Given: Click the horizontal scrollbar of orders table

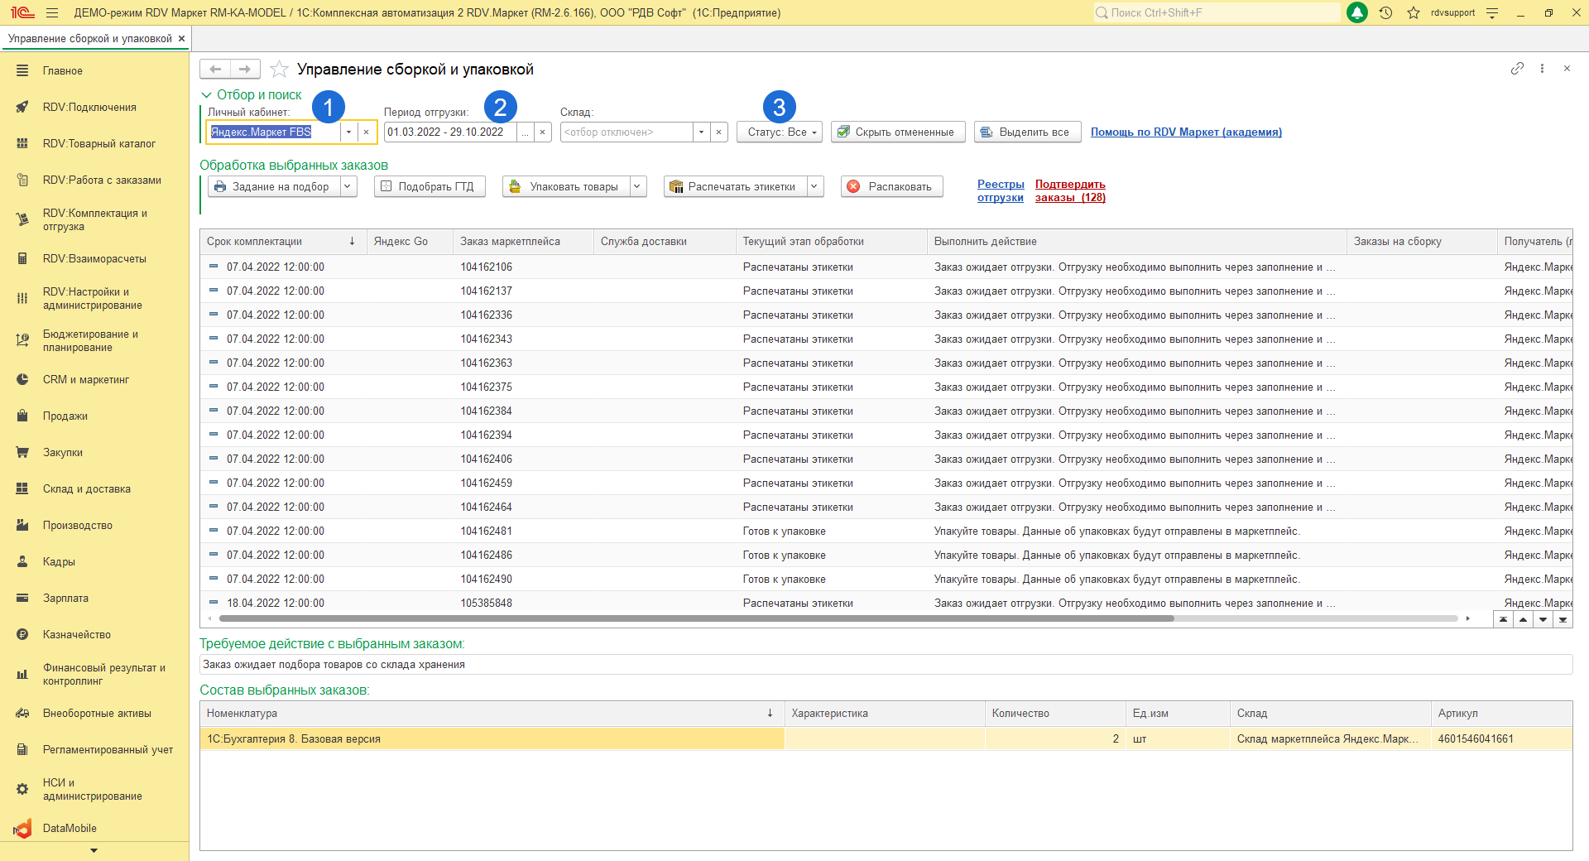Looking at the screenshot, I should click(695, 618).
